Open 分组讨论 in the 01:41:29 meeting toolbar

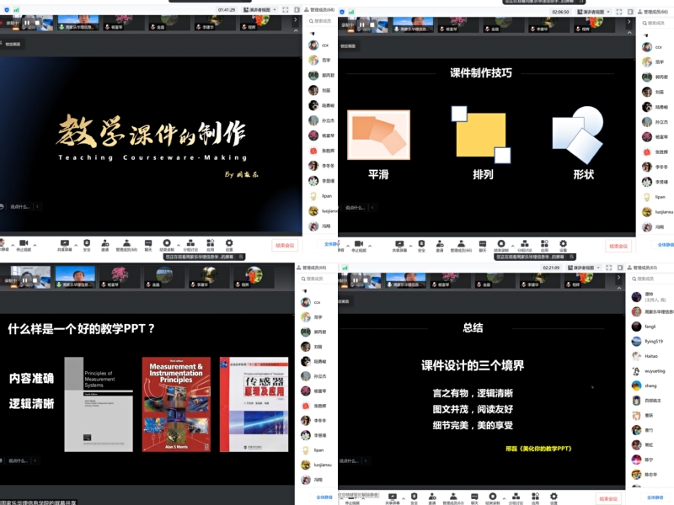190,245
